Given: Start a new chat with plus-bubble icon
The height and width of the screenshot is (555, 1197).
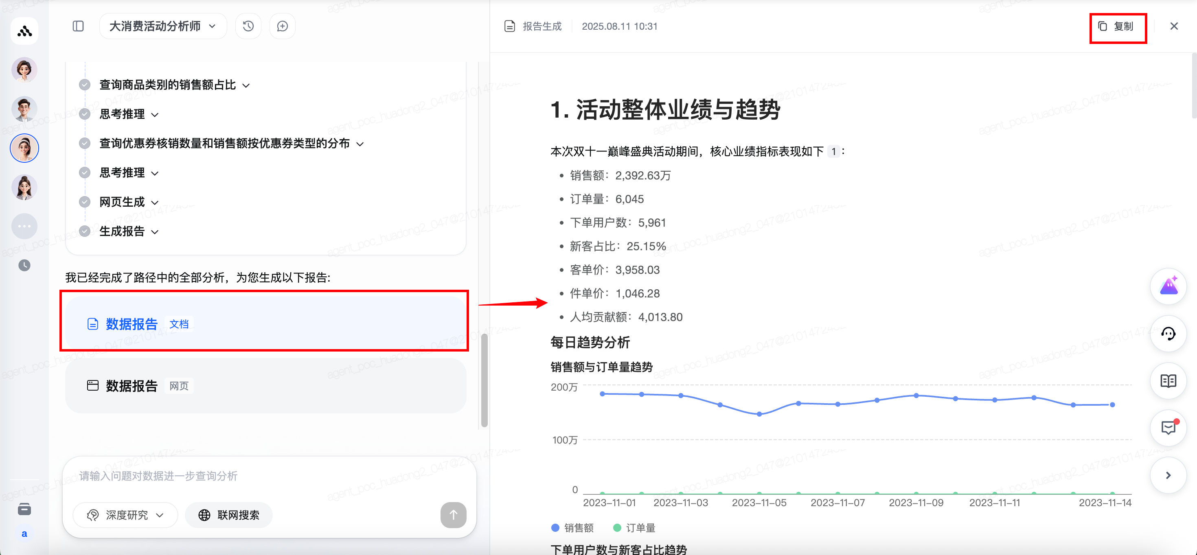Looking at the screenshot, I should click(282, 26).
